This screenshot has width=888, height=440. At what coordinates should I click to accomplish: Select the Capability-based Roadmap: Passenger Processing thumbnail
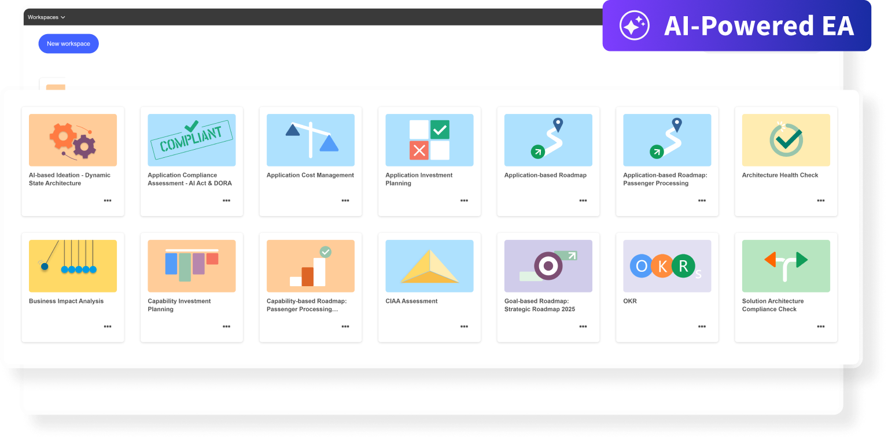[x=311, y=266]
